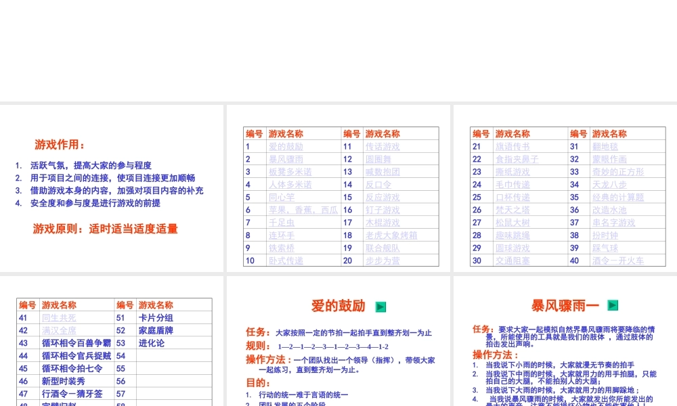Open the 松鼠大树 game link
Screen dimensions: 677x406
click(x=512, y=223)
